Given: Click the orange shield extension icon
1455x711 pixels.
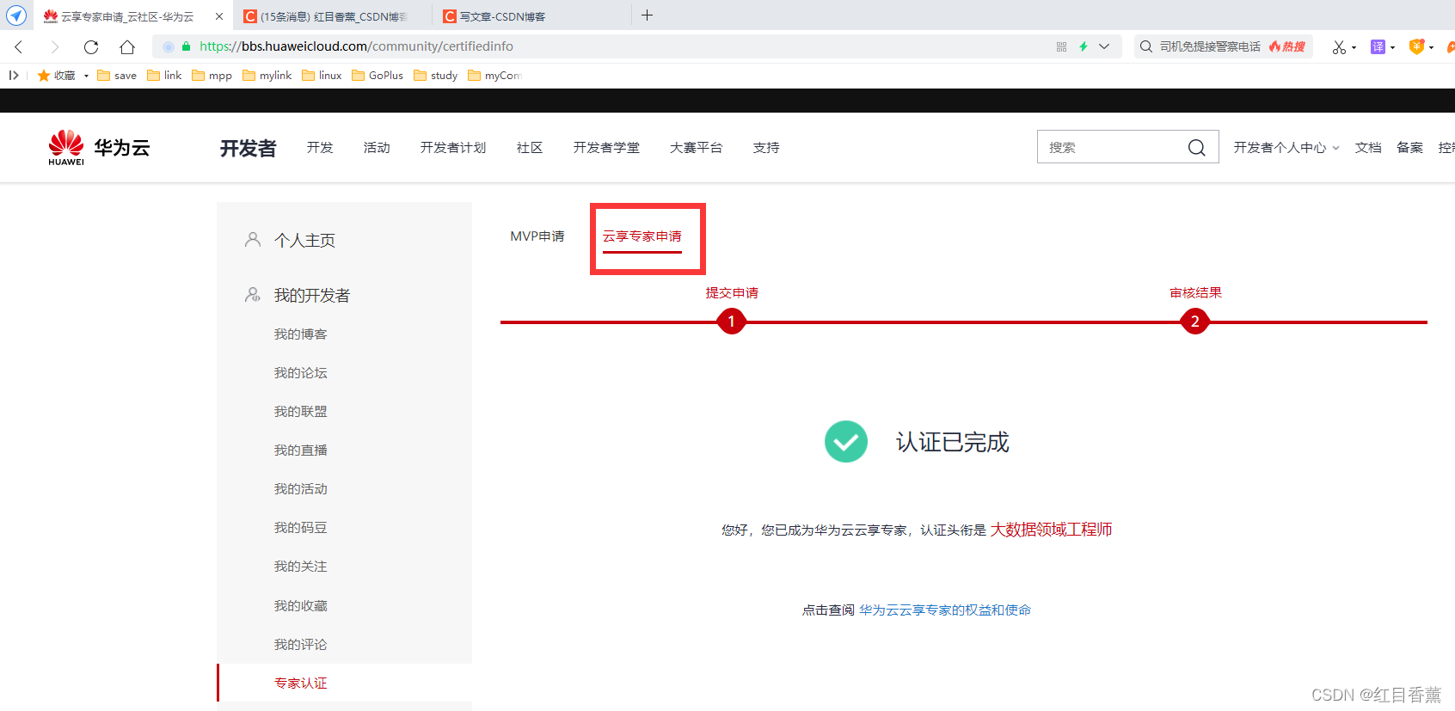Looking at the screenshot, I should (1416, 46).
